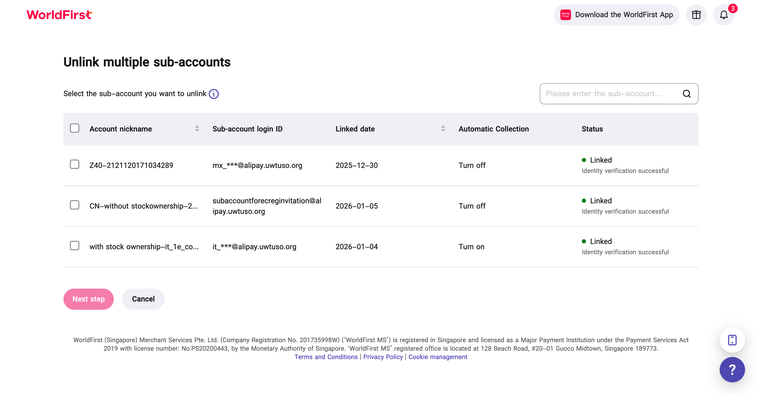Tick the with stock ownership row checkbox
The image size is (762, 395).
(x=75, y=246)
